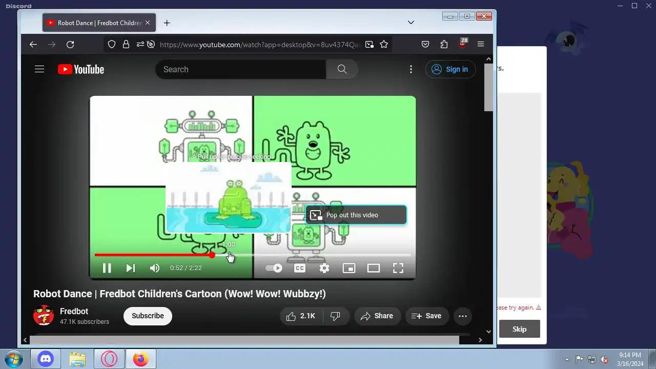Focus the YouTube Search field

click(x=240, y=69)
